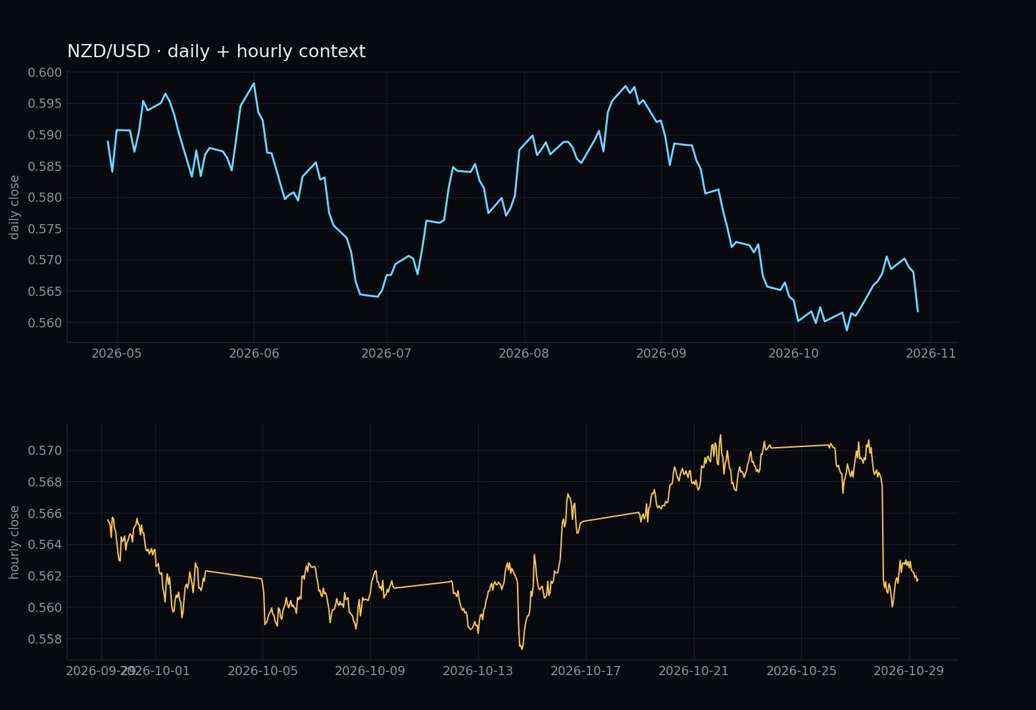Click the "daily close" y-axis label
The image size is (1036, 710).
tap(14, 207)
